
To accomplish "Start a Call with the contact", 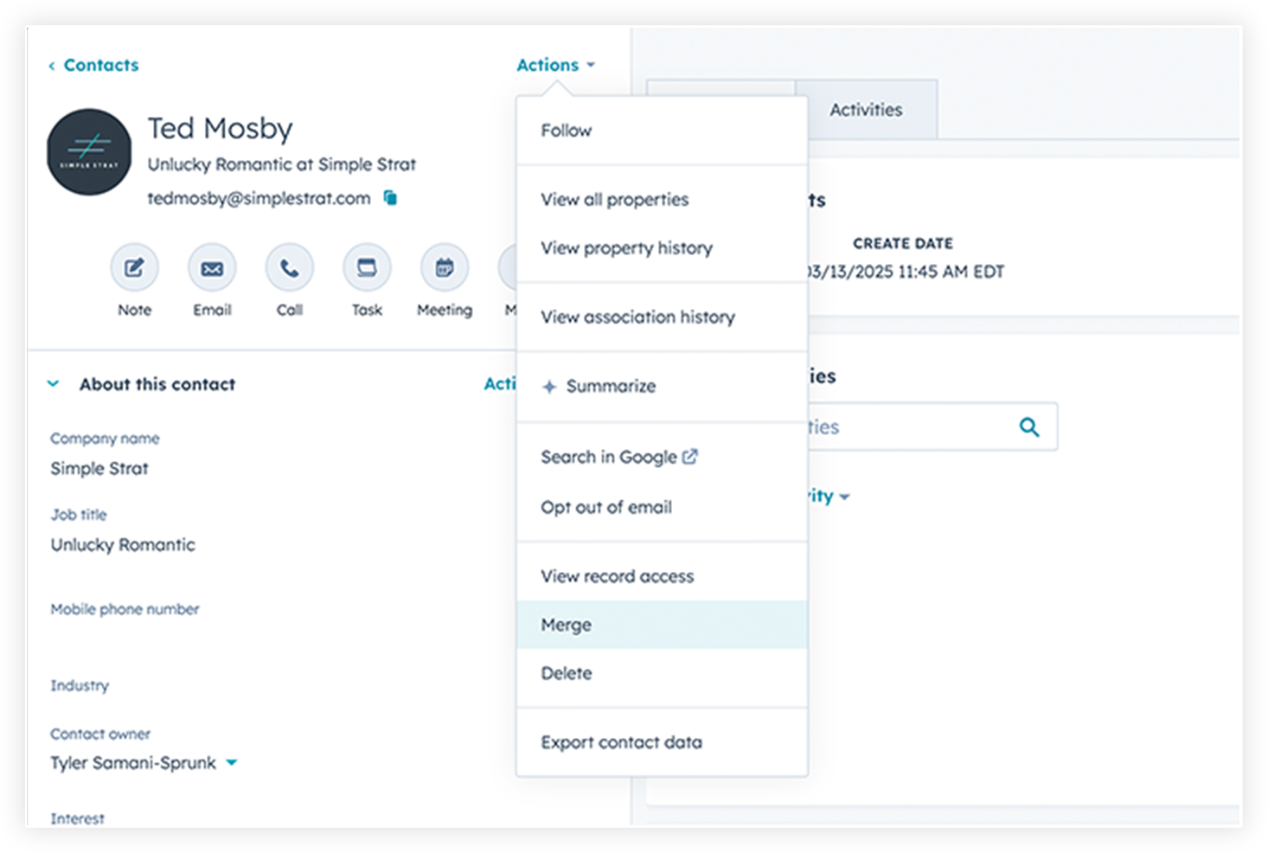I will 289,268.
